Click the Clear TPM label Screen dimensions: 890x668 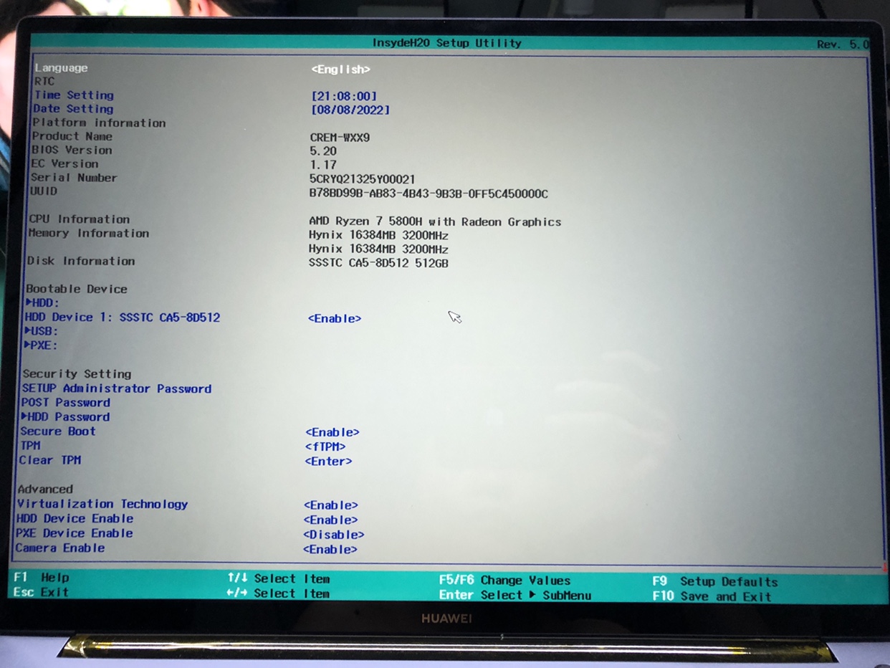(50, 460)
